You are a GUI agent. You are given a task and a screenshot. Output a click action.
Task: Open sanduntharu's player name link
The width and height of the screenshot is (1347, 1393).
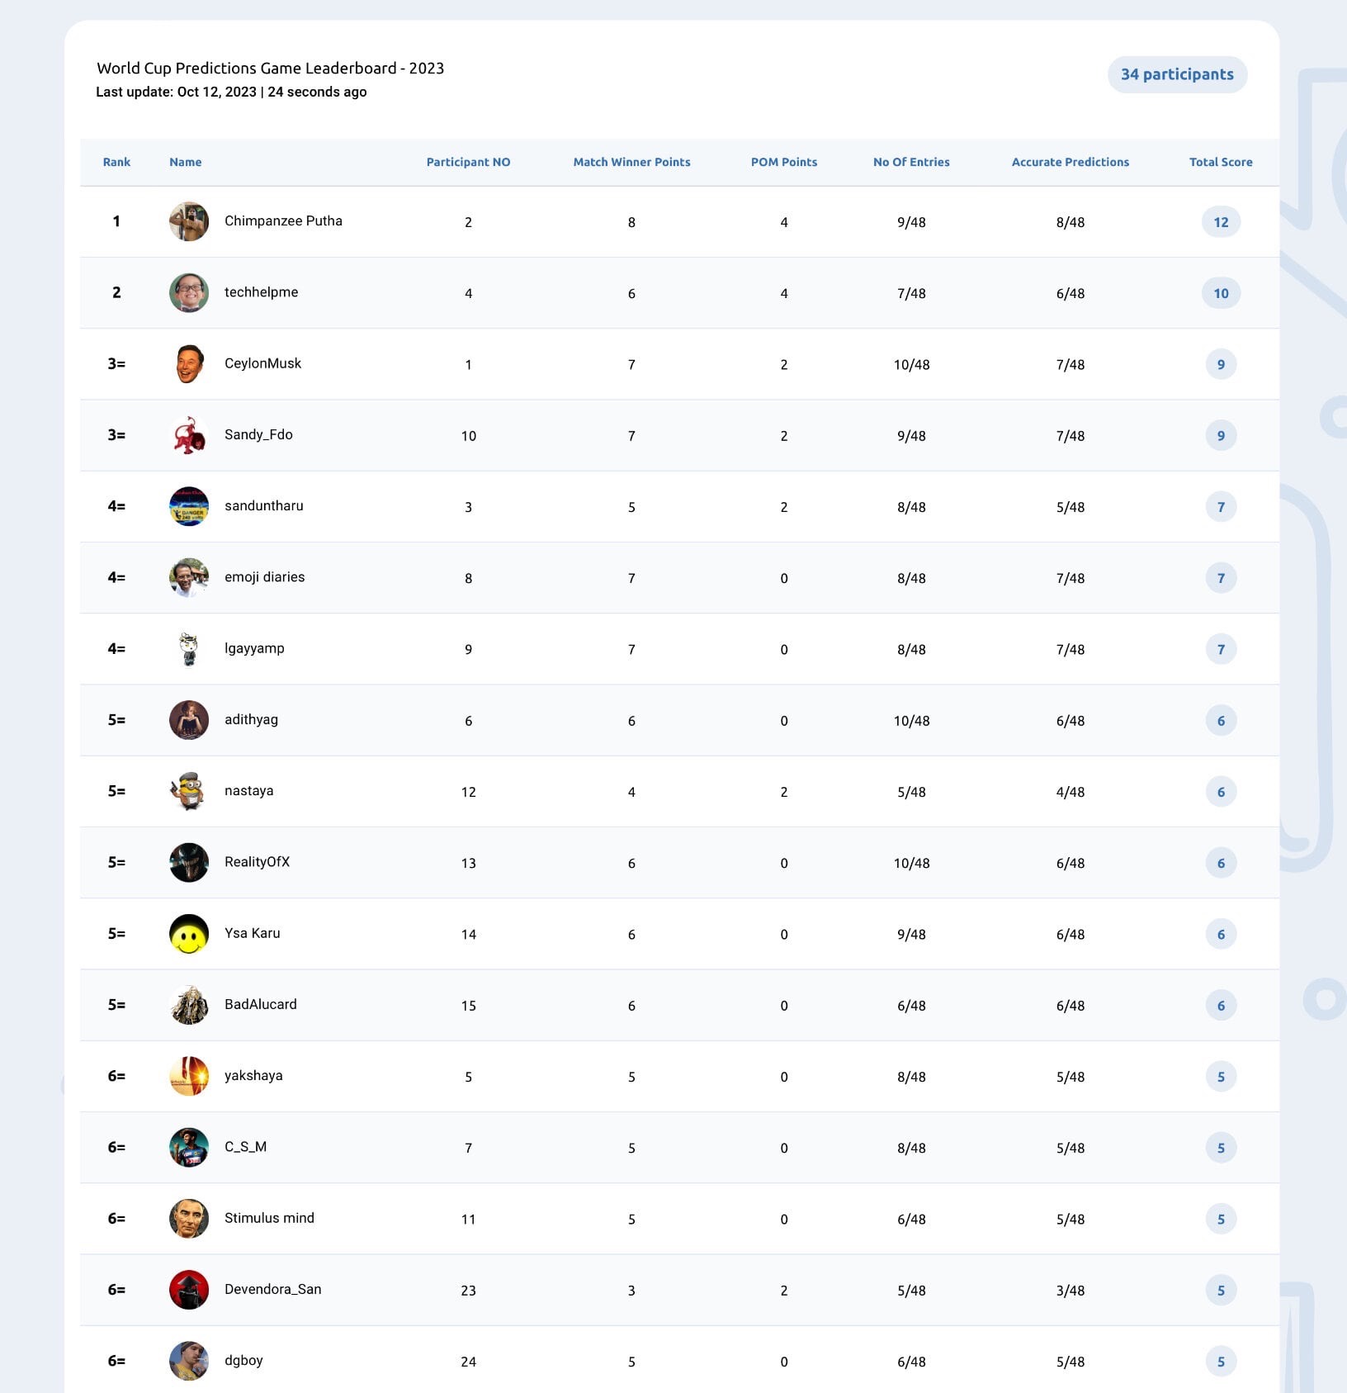coord(264,505)
